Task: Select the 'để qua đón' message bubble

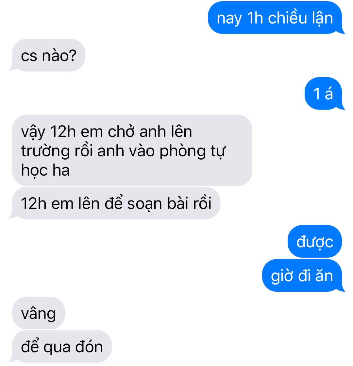Action: click(62, 347)
